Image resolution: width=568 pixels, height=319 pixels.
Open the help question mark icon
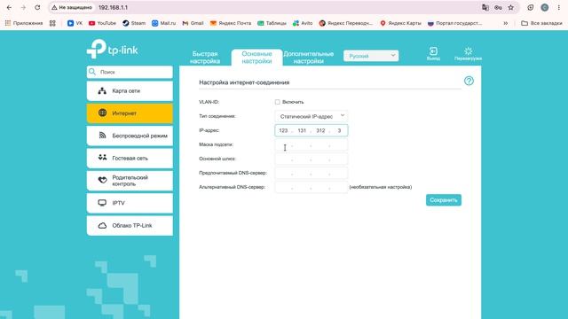click(469, 81)
